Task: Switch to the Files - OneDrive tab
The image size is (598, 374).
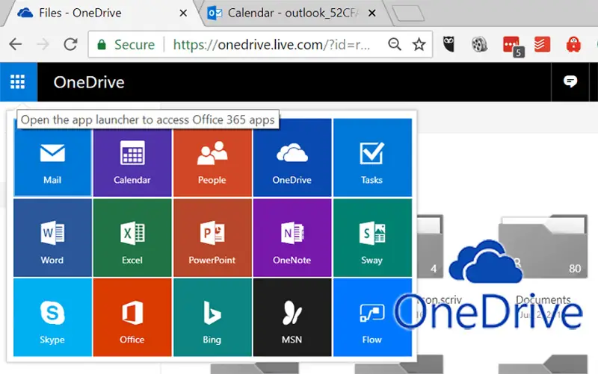Action: 99,13
